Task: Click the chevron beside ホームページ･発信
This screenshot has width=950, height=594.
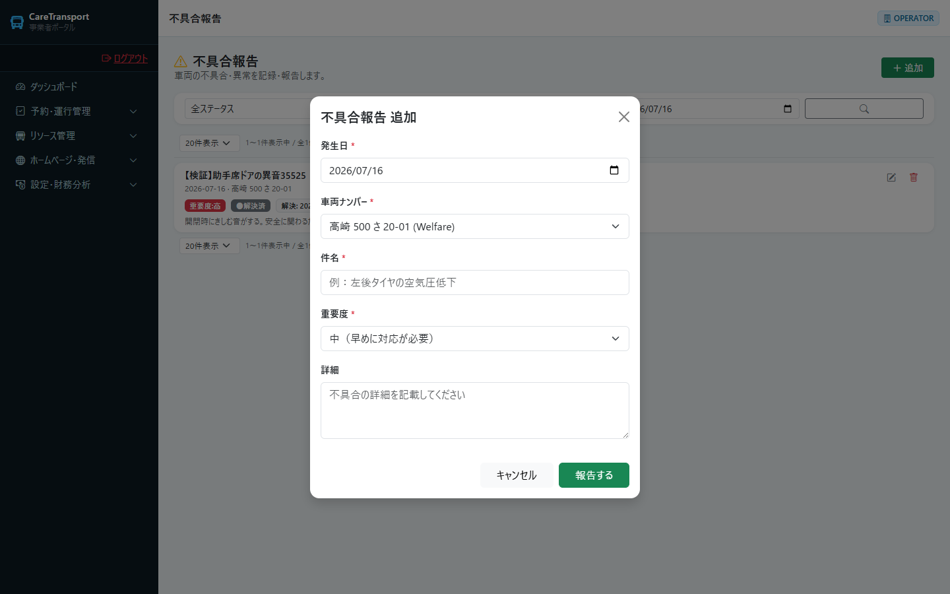Action: 133,160
